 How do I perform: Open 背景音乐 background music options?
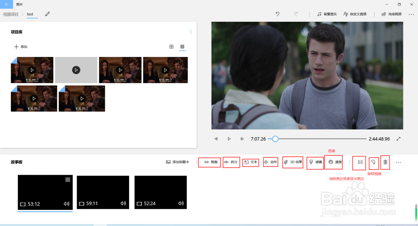(x=327, y=14)
